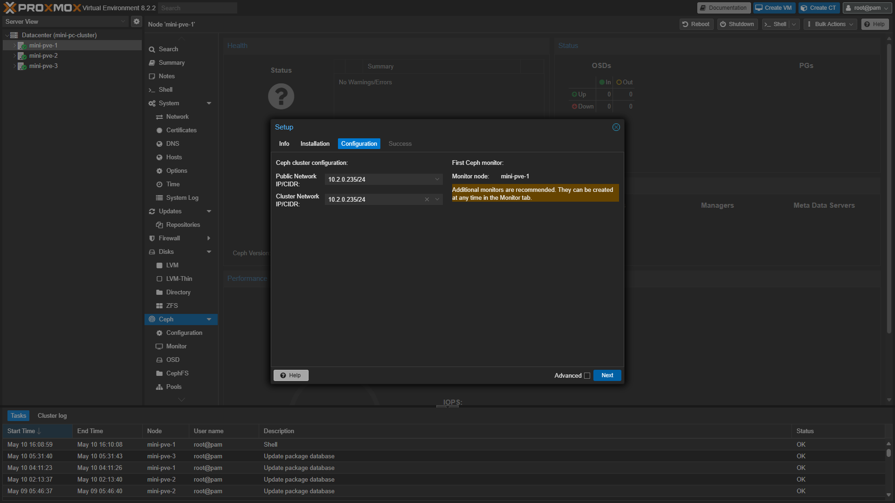Screen dimensions: 895x503
Task: Click the Network arrows icon
Action: (159, 117)
